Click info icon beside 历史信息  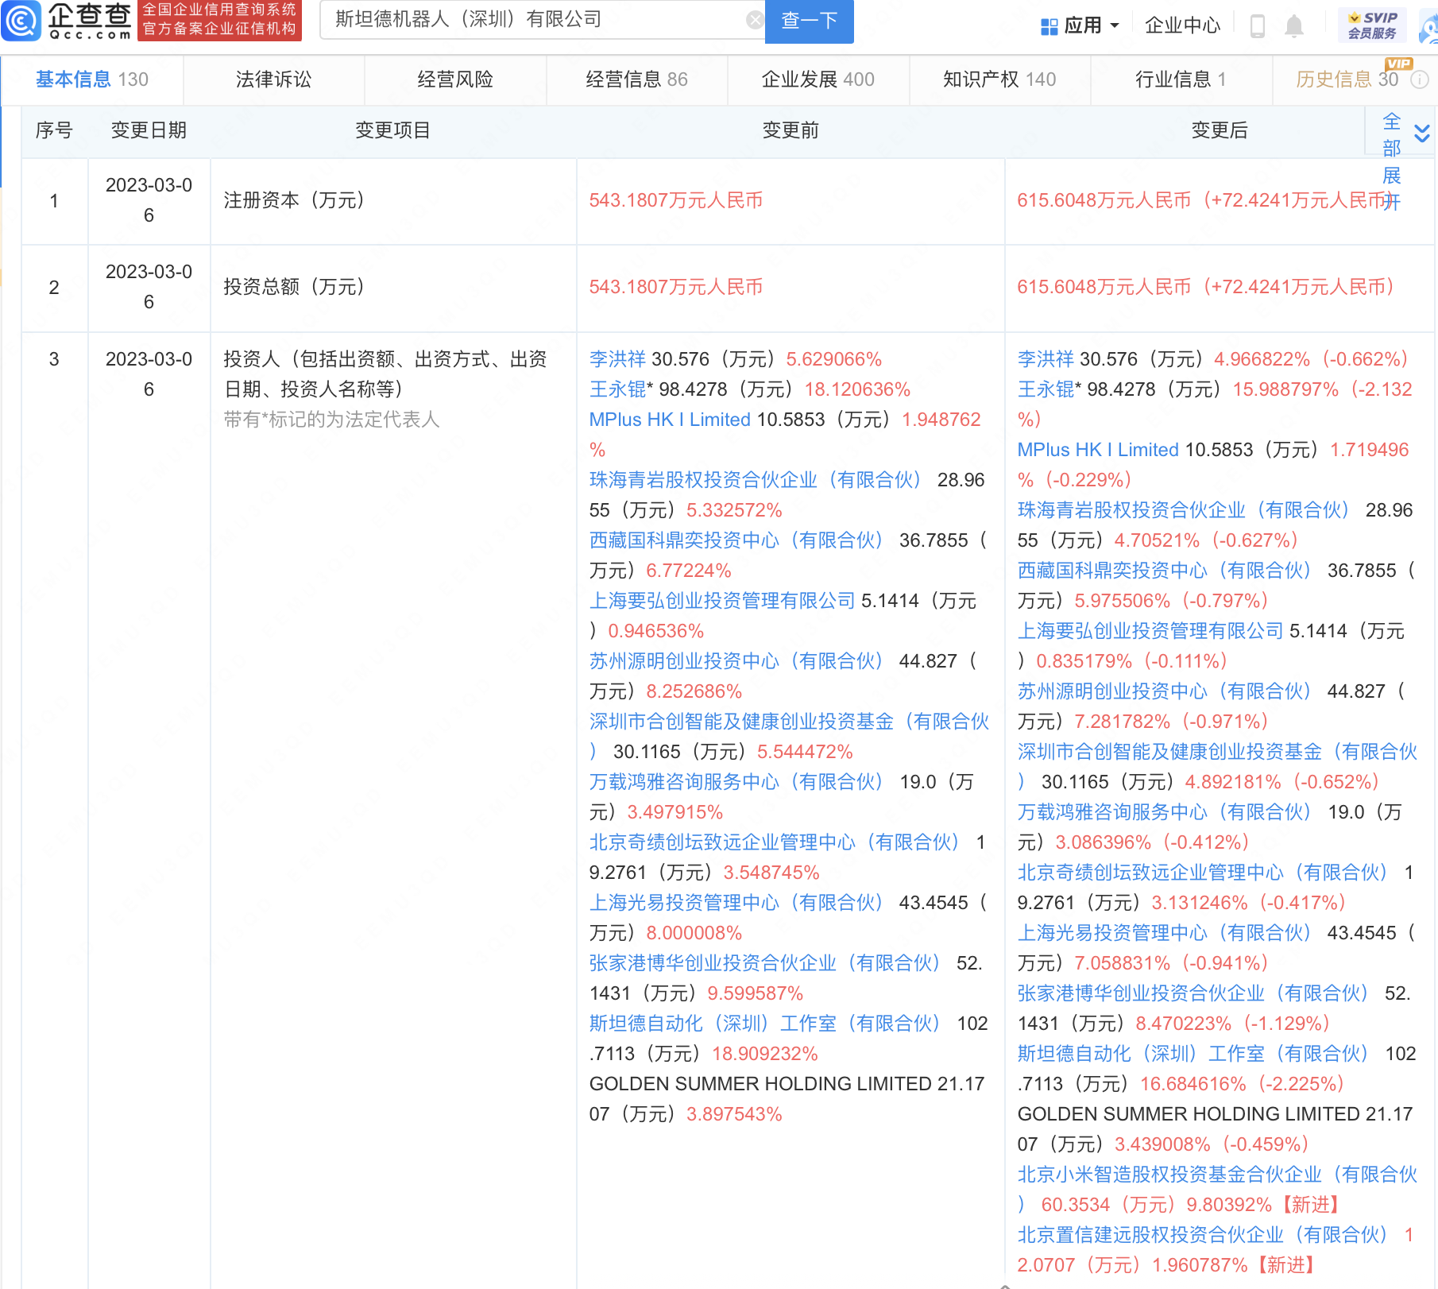pos(1420,79)
